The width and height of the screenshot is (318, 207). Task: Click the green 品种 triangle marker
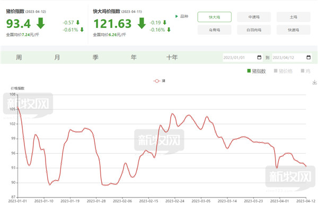pos(176,16)
